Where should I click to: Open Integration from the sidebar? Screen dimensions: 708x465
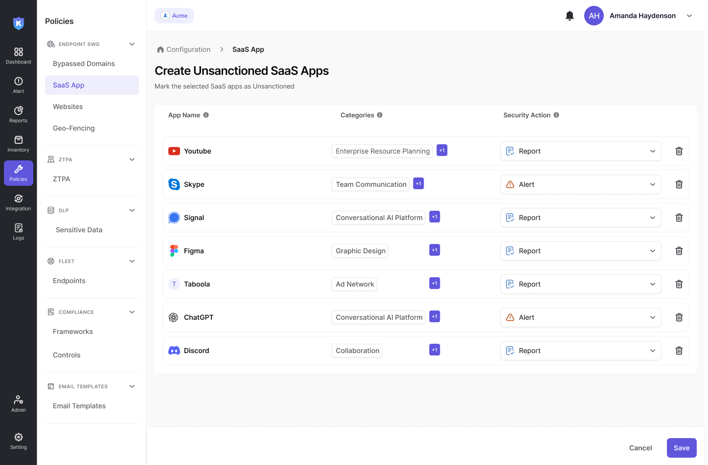pos(19,202)
